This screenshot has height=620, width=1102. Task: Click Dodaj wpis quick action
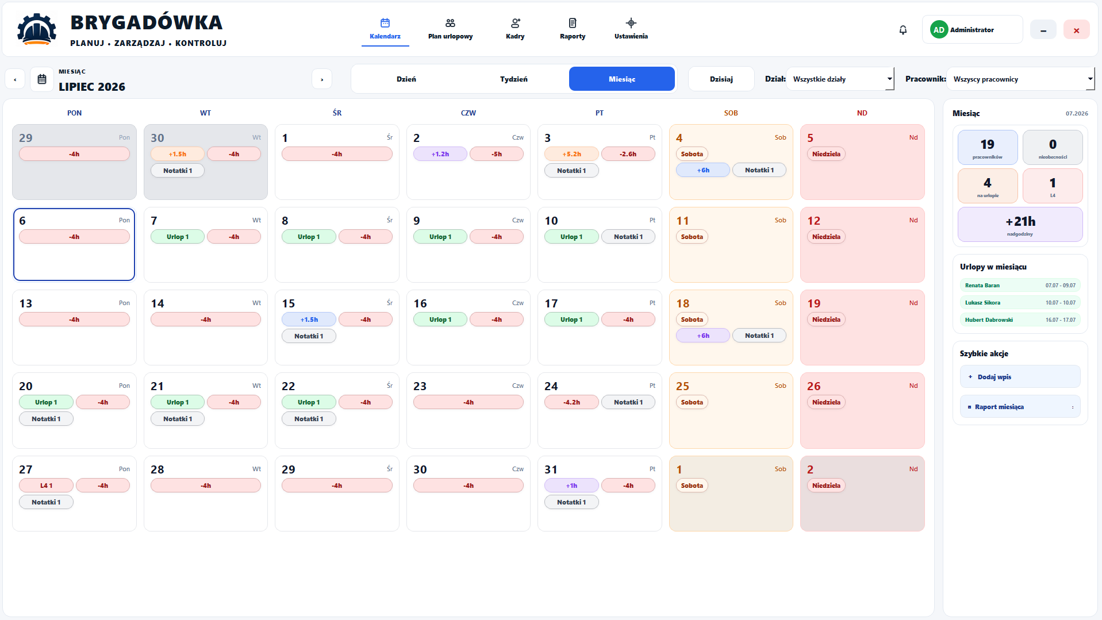pos(1020,377)
